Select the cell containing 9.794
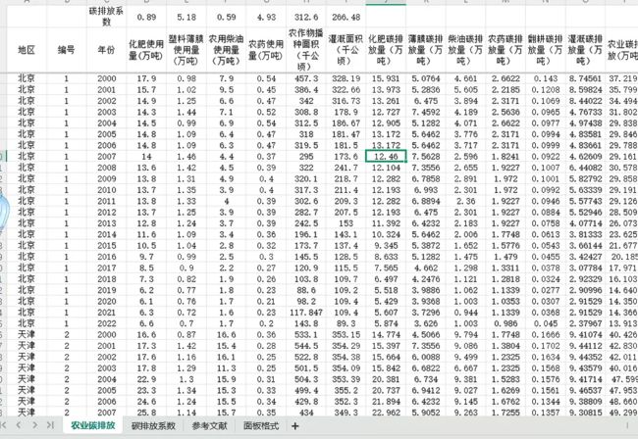Image resolution: width=638 pixels, height=439 pixels. [x=465, y=334]
